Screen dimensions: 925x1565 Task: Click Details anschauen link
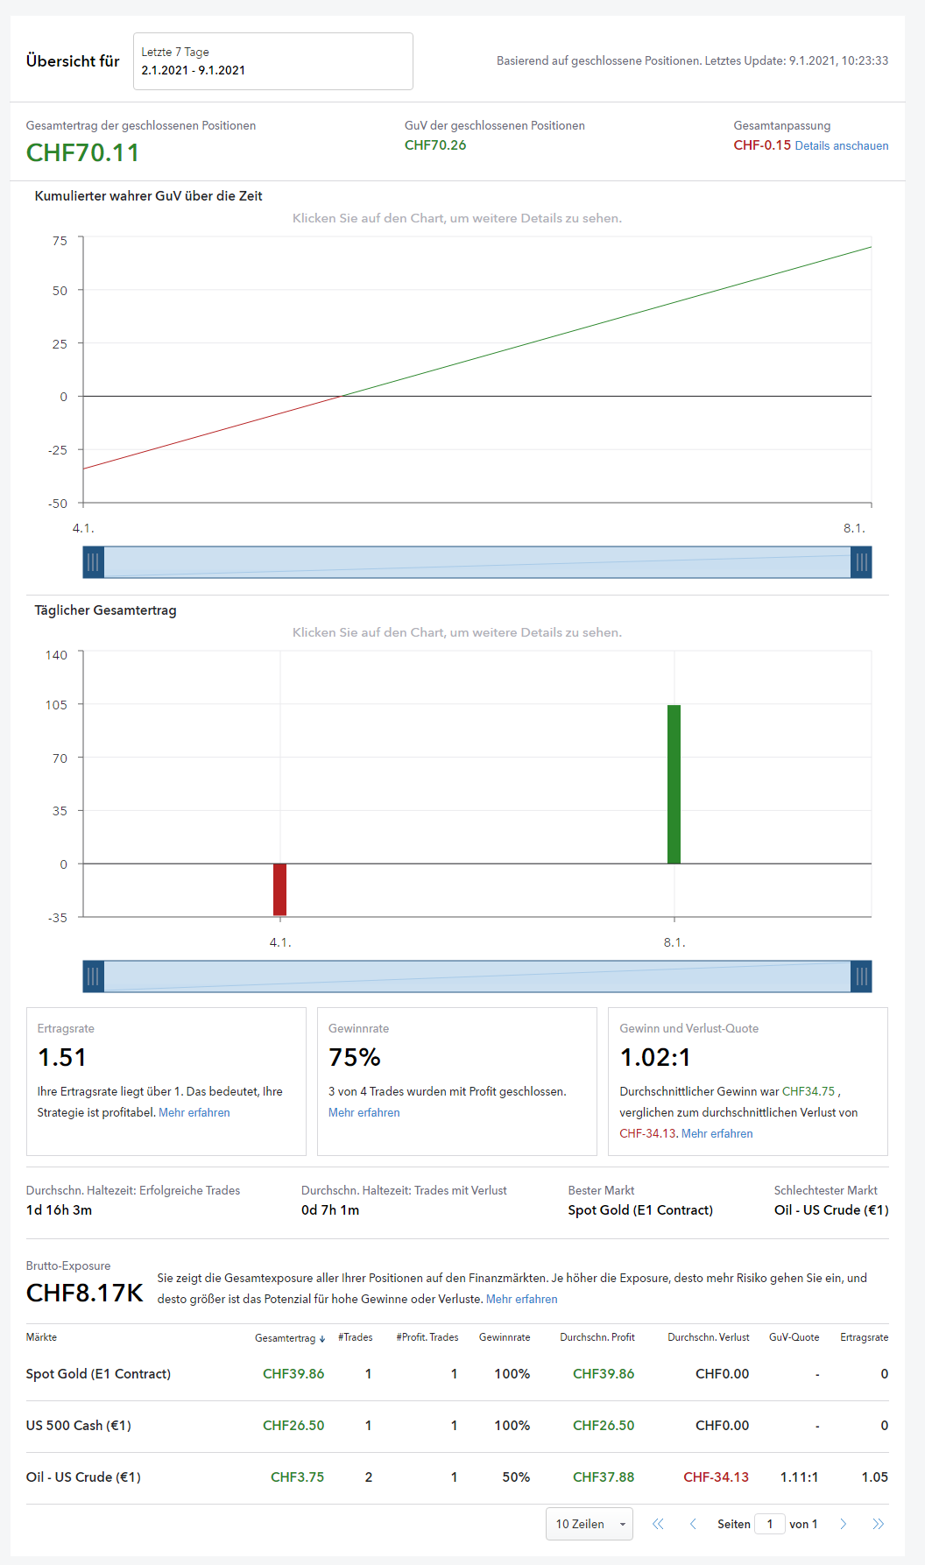tap(841, 146)
